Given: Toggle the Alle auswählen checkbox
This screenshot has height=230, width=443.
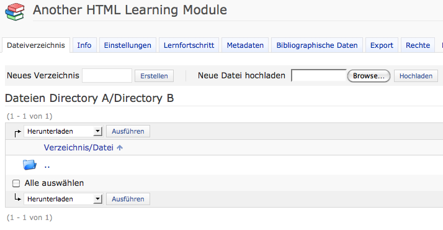Looking at the screenshot, I should pos(16,183).
